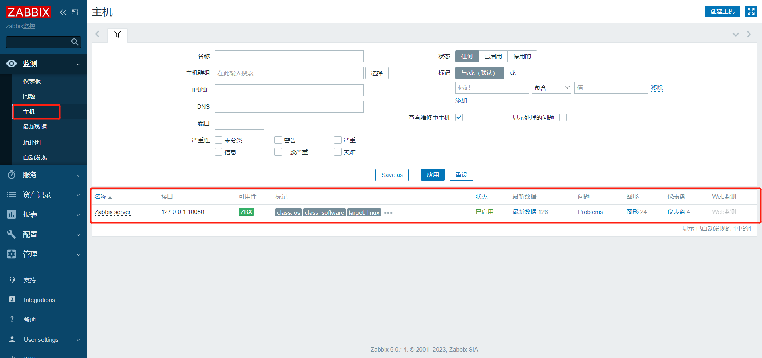This screenshot has width=762, height=358.
Task: Click the IP地址 input field
Action: coord(289,90)
